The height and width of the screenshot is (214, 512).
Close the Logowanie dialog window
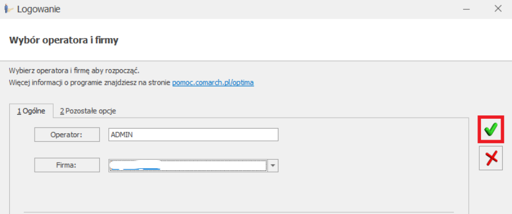(x=498, y=9)
